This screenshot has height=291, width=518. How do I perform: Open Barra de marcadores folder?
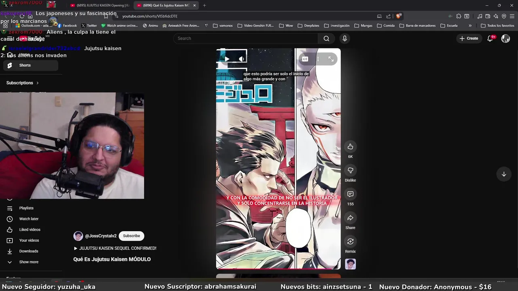tap(418, 25)
